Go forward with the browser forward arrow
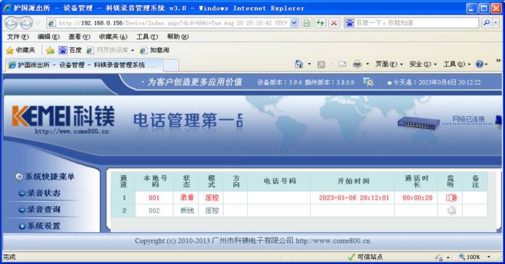The image size is (505, 264). pos(26,23)
